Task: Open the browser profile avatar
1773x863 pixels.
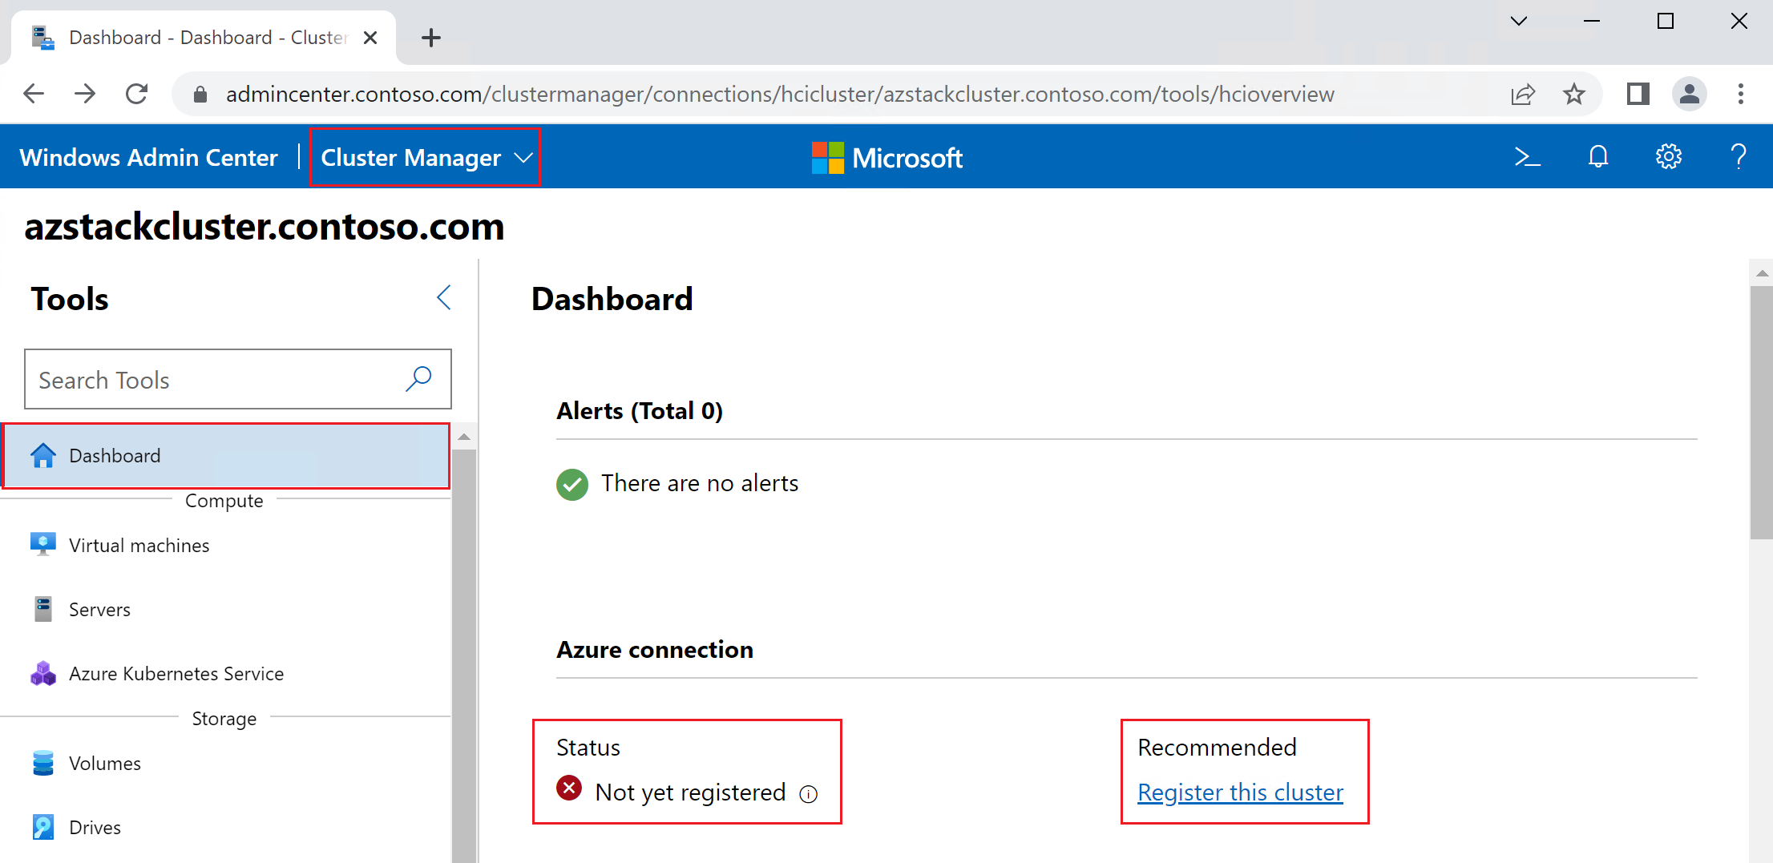Action: (x=1690, y=94)
